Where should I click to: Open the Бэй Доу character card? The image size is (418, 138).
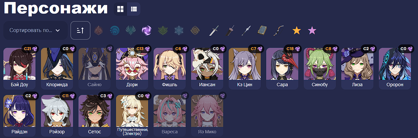pos(19,68)
